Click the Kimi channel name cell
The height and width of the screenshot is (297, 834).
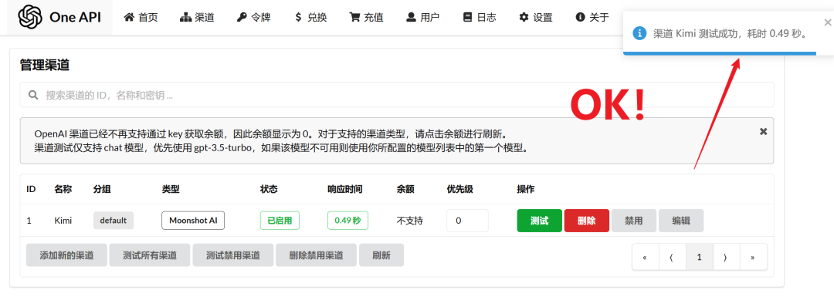click(63, 221)
